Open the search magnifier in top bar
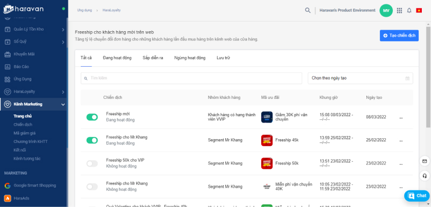Viewport: 431px width, 207px height. pos(308,10)
